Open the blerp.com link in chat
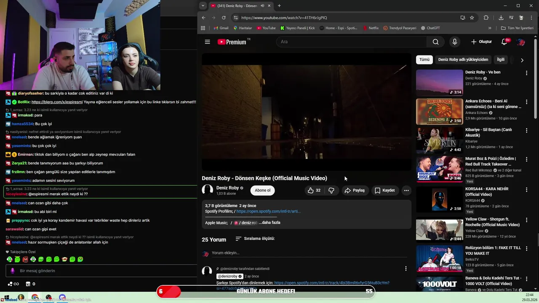Screen dimensions: 539x303 tap(57, 102)
